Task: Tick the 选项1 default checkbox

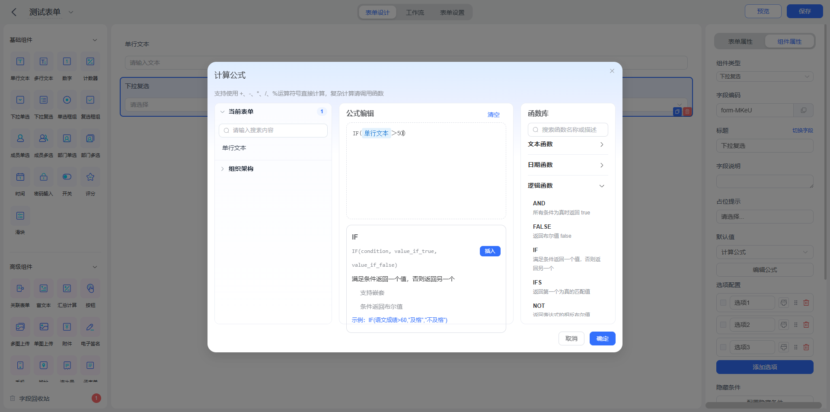Action: [723, 303]
